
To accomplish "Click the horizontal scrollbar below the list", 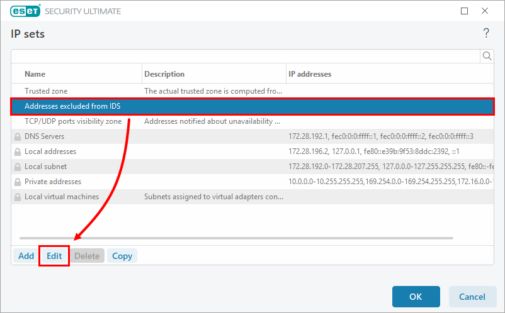I will 236,238.
